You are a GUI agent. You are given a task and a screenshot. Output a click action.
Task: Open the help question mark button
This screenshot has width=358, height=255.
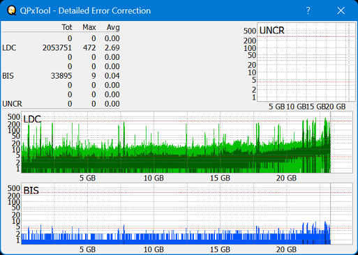click(308, 10)
